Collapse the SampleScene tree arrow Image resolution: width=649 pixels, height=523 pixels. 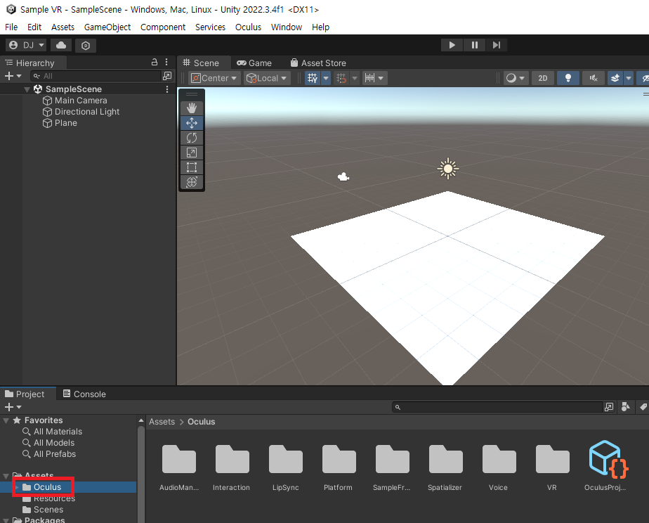(x=27, y=89)
